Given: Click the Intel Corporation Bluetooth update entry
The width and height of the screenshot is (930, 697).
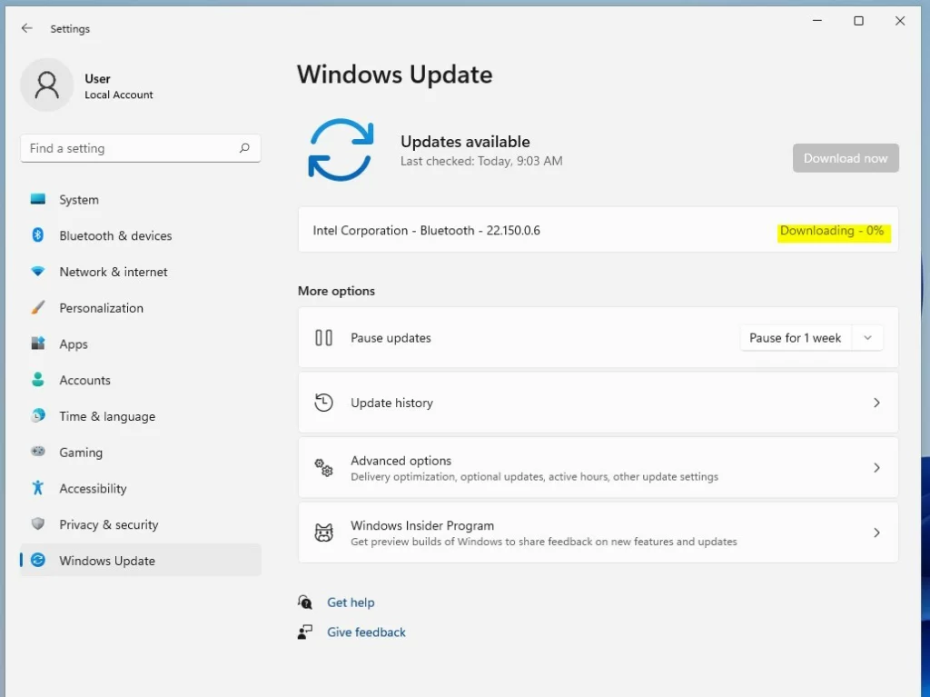Looking at the screenshot, I should 598,230.
